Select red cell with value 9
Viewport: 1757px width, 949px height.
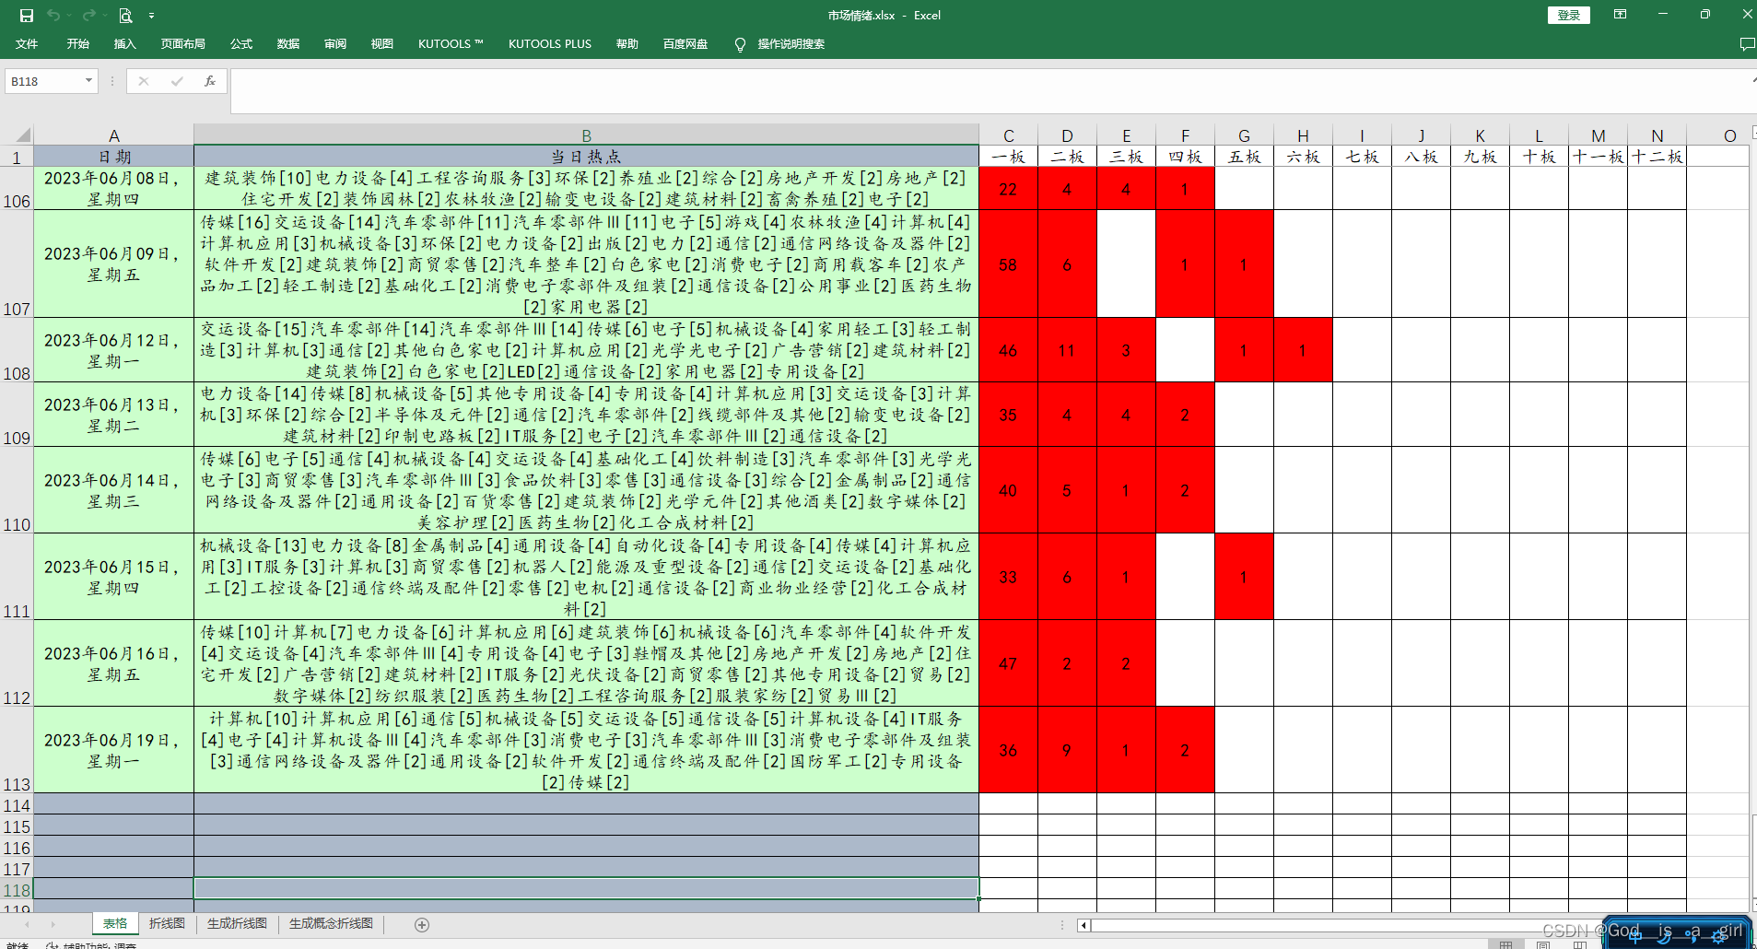pyautogui.click(x=1067, y=750)
